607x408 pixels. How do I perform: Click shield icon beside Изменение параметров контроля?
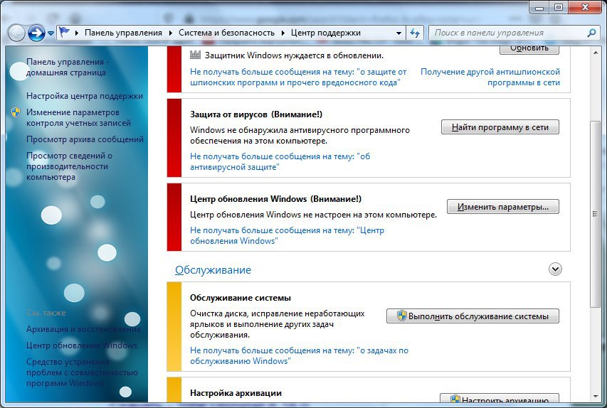point(16,112)
